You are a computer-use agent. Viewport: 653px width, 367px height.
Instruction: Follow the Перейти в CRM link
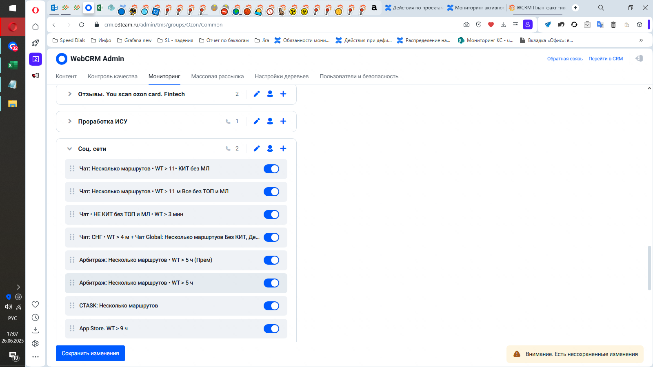[606, 59]
